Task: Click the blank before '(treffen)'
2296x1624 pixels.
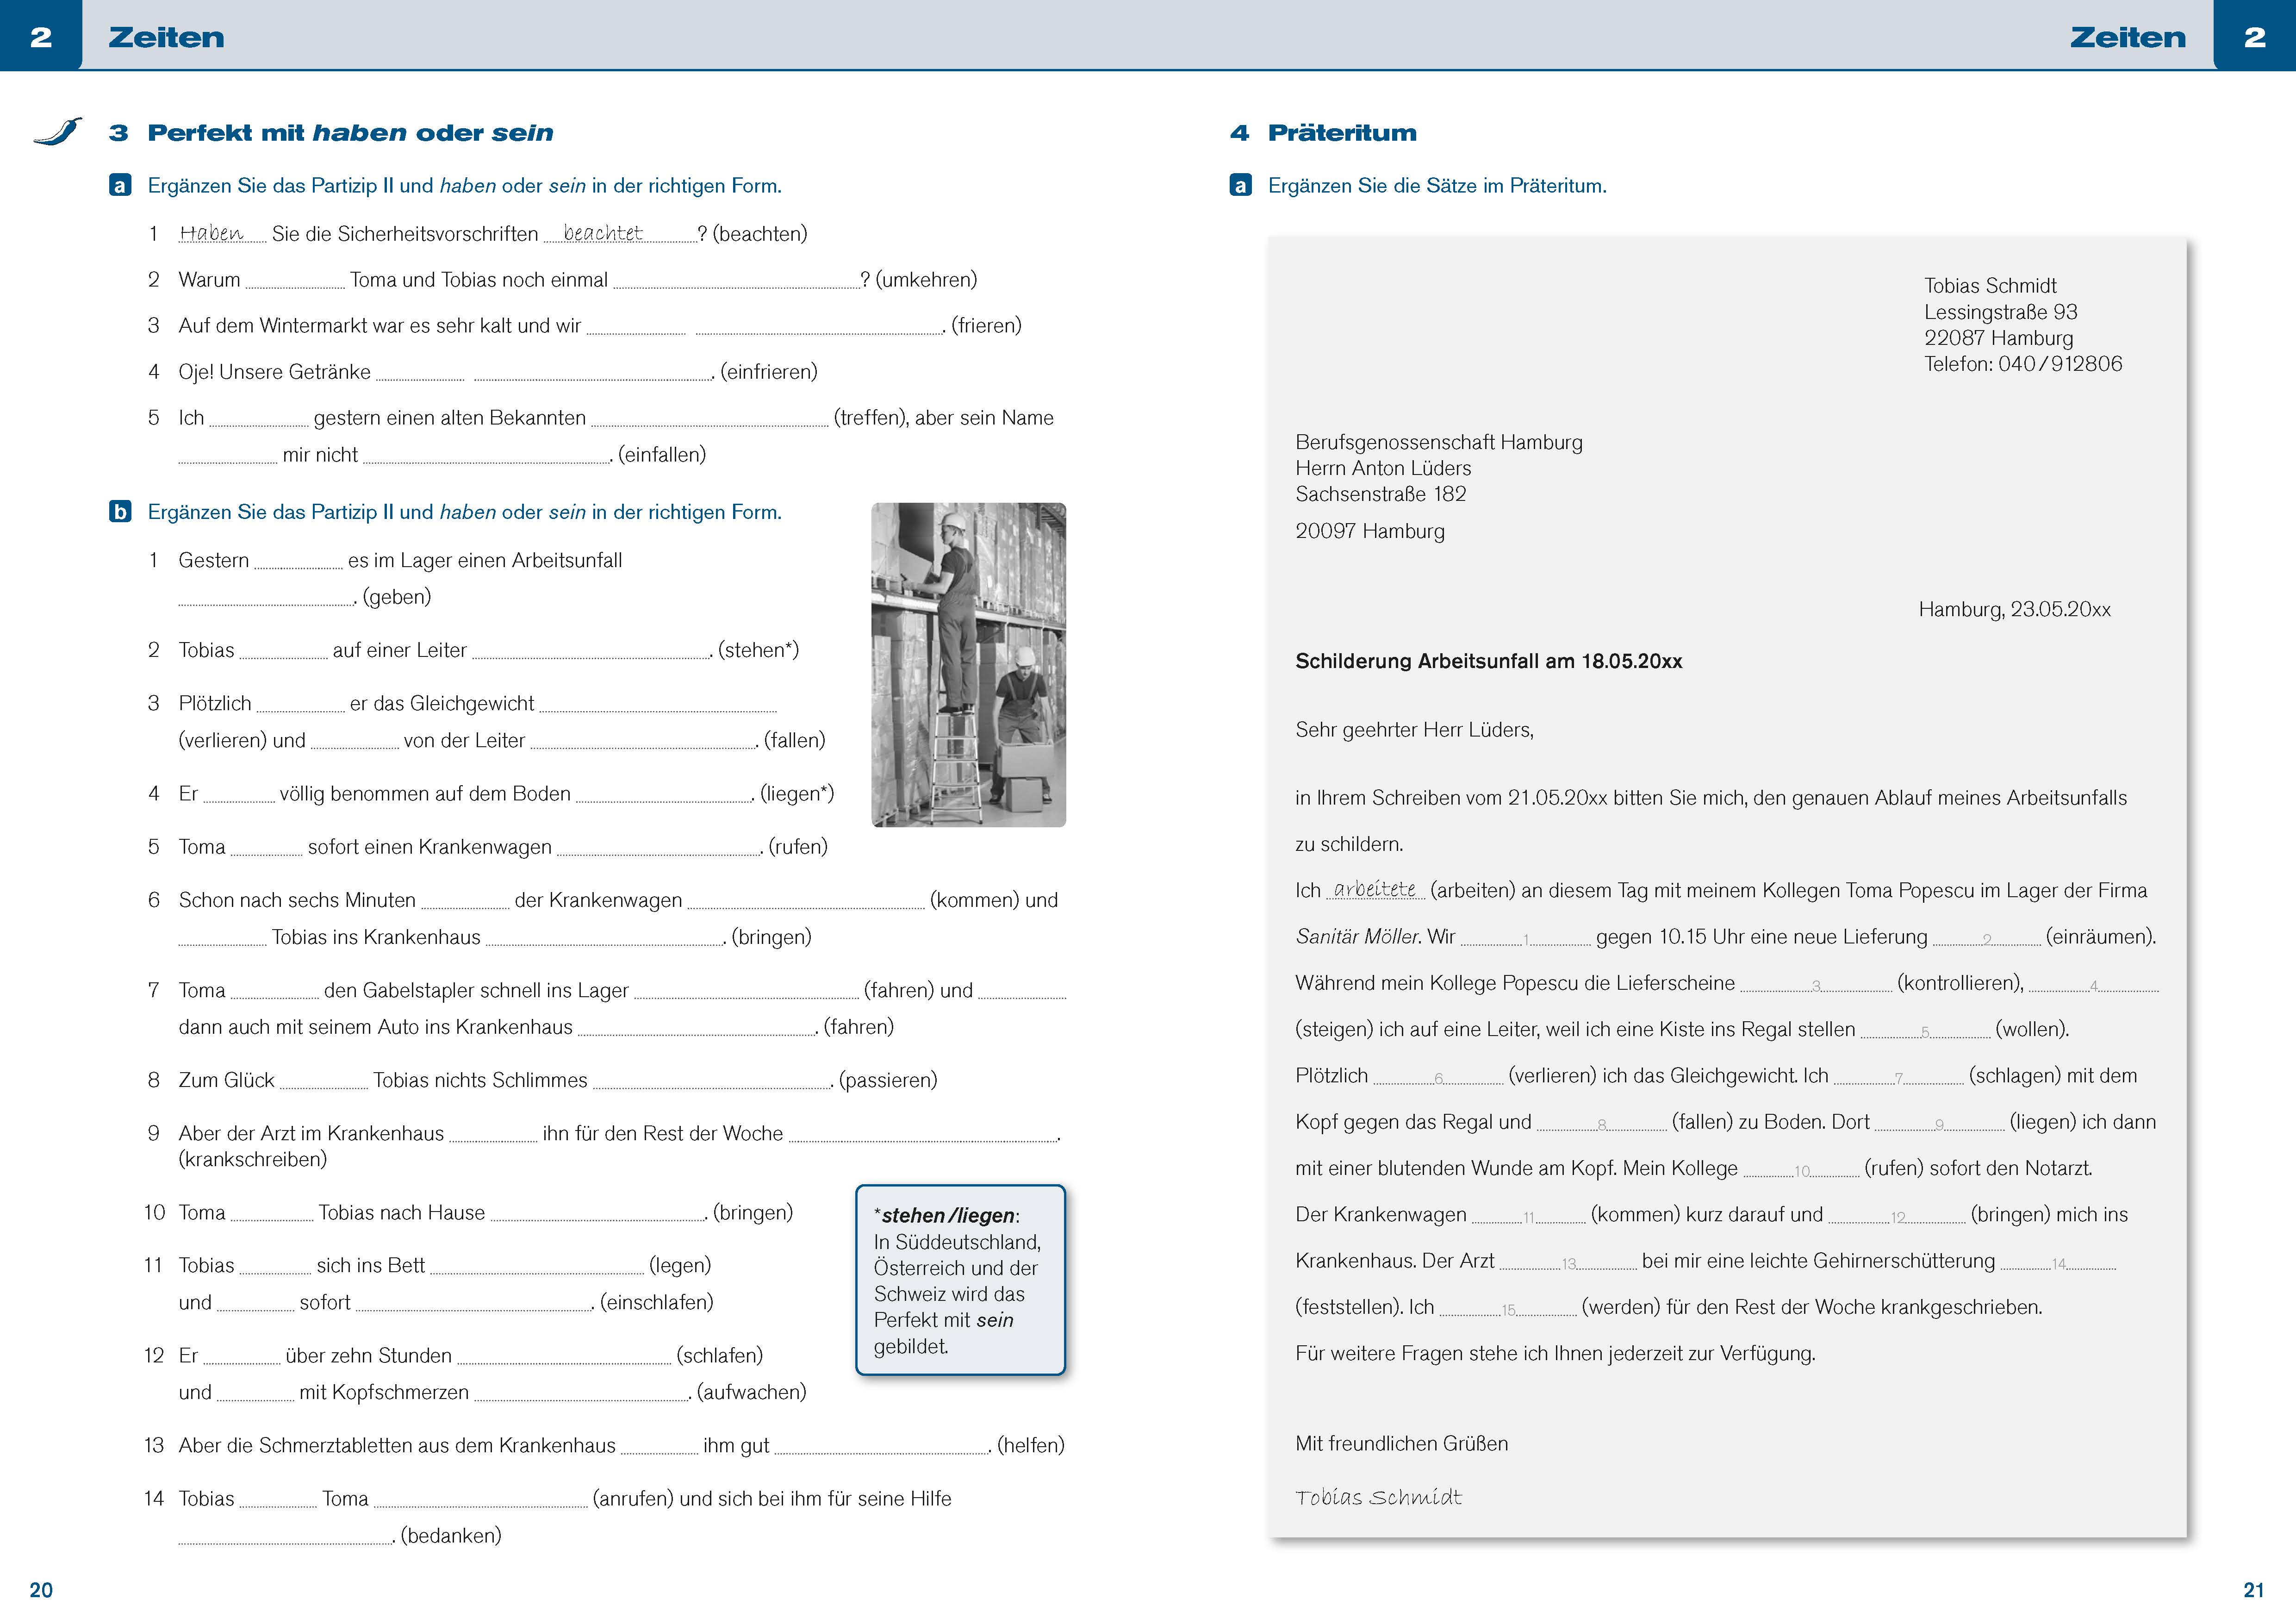Action: click(710, 419)
